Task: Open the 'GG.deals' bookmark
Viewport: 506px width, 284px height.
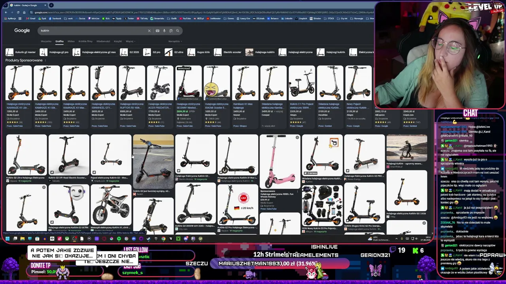Action: tap(259, 18)
